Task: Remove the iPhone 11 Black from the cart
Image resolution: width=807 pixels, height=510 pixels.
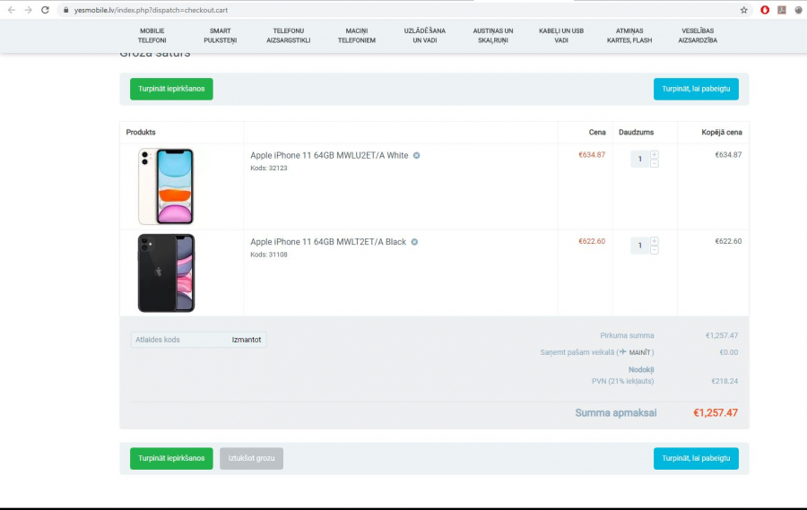Action: coord(414,242)
